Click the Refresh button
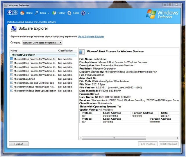Viewport: 186px width, 157px height. [19, 144]
